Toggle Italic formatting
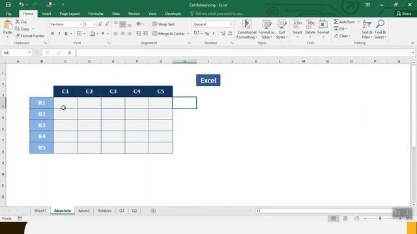 click(x=59, y=34)
